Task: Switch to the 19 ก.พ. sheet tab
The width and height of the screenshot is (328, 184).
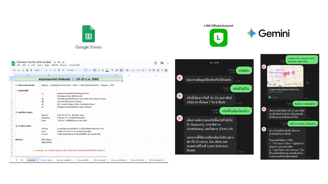Action: 46,160
